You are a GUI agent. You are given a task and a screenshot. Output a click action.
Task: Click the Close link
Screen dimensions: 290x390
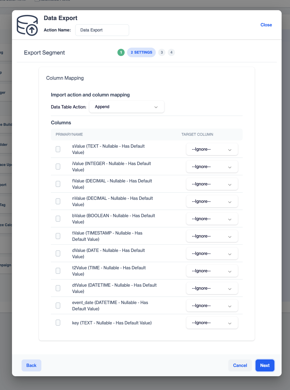pyautogui.click(x=266, y=25)
